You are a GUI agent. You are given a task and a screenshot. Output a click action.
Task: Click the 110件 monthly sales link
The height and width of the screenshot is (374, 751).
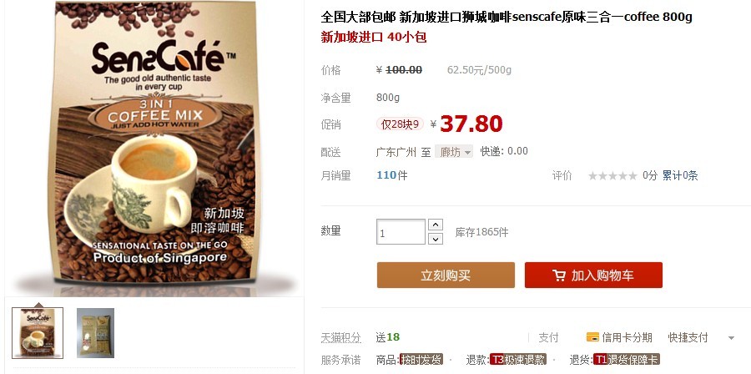tap(392, 175)
